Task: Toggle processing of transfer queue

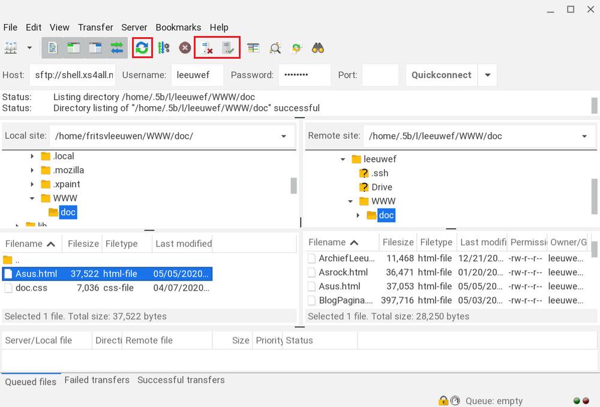Action: (163, 48)
